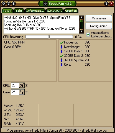Click the SpeedFan fan logo icon

[x=45, y=4]
